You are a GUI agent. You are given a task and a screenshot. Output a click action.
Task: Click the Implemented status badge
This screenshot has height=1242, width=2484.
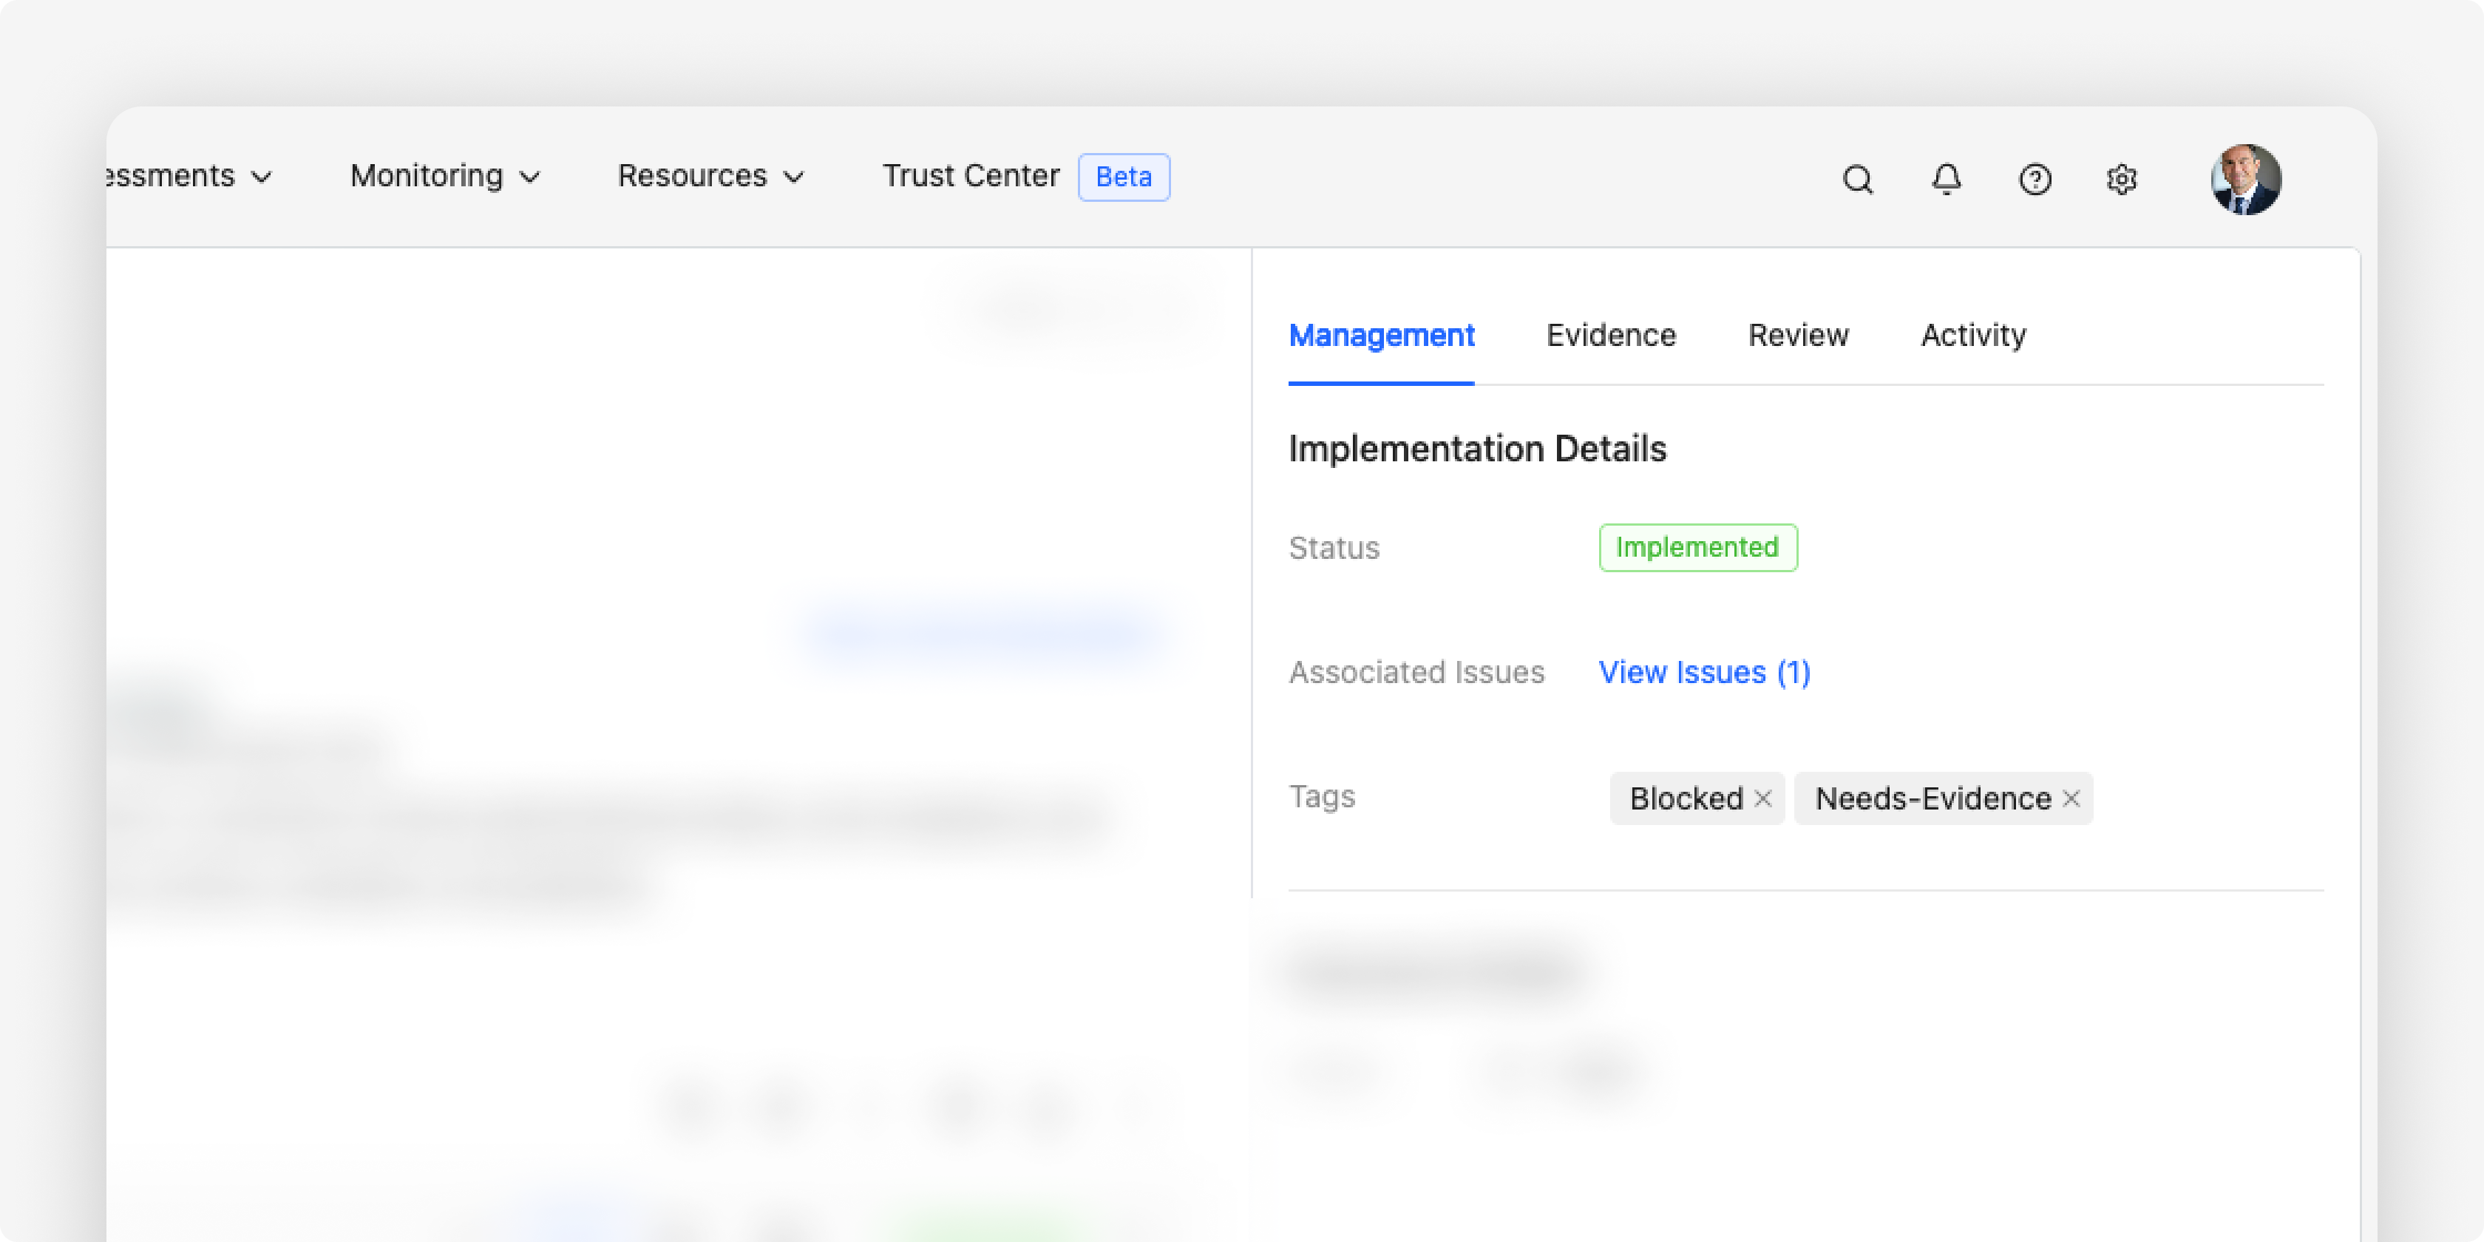pos(1698,548)
